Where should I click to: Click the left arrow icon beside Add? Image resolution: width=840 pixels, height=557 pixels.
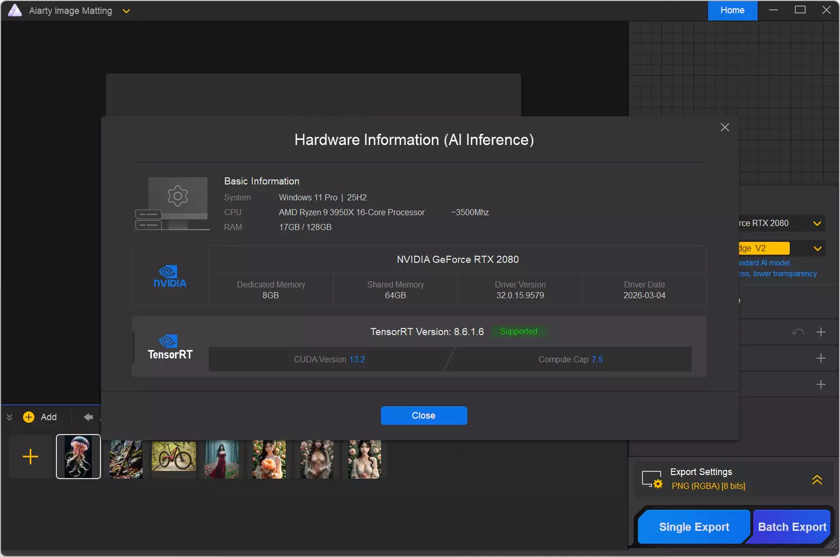88,417
